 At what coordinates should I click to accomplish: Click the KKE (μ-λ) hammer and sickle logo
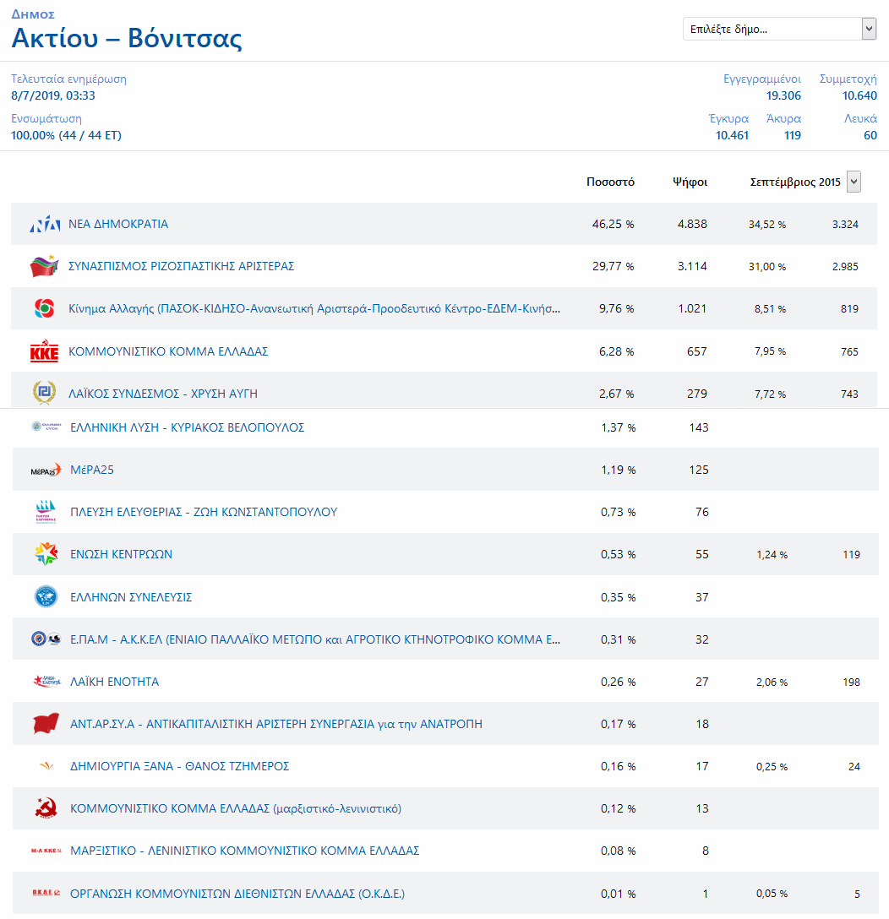coord(46,808)
